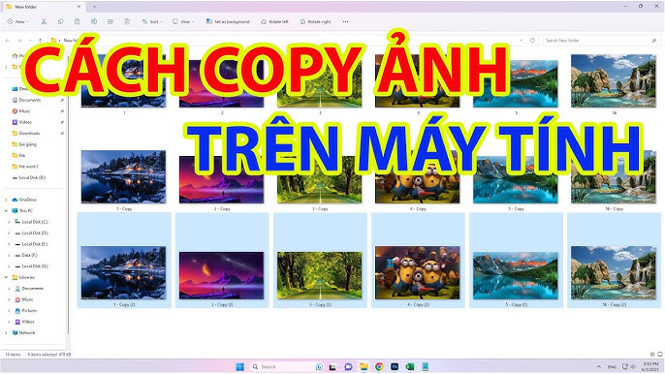Click Rotate right button
The height and width of the screenshot is (374, 665).
pyautogui.click(x=315, y=21)
